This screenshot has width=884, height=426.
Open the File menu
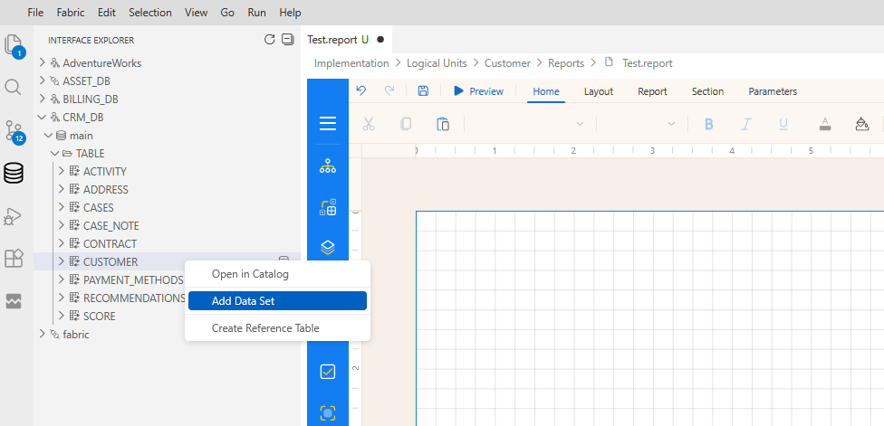tap(35, 13)
